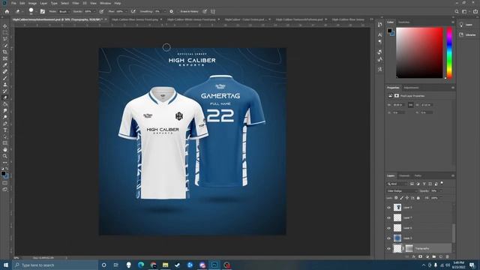
Task: Open the File menu
Action: (13, 3)
